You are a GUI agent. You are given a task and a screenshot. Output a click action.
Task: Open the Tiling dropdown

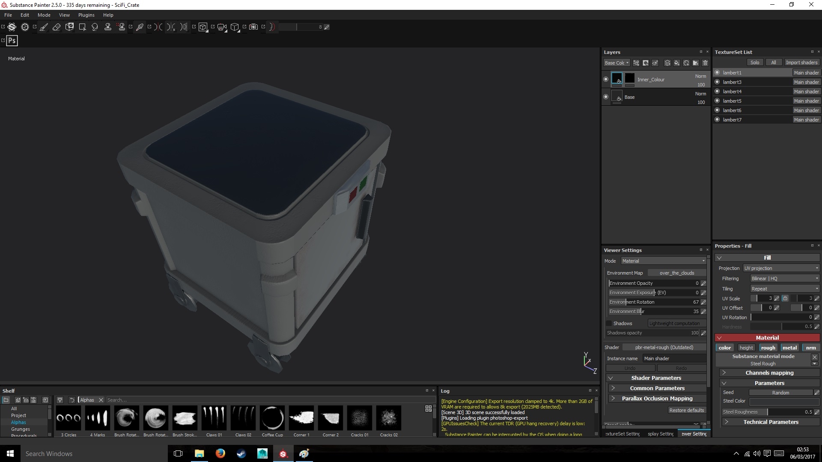(785, 289)
